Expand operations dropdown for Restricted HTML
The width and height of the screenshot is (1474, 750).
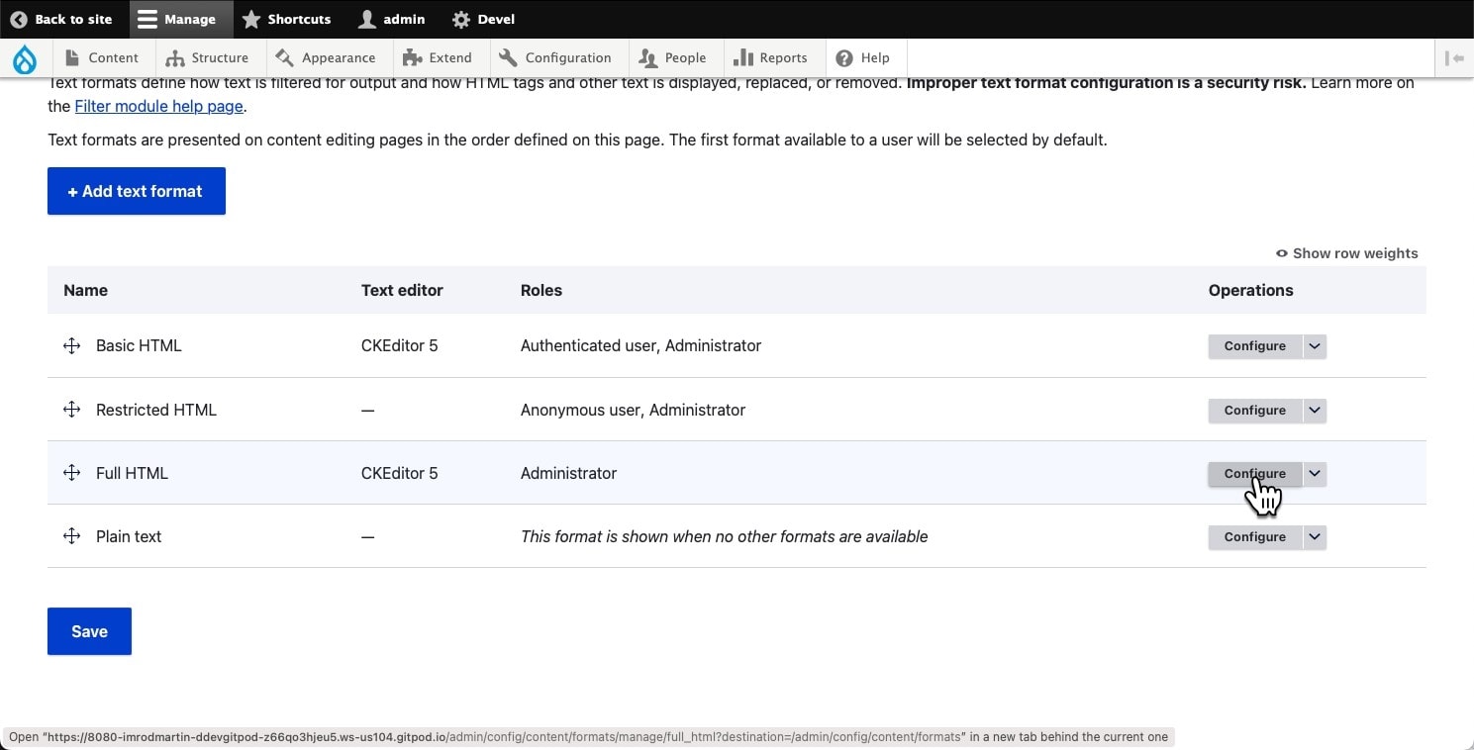tap(1315, 411)
